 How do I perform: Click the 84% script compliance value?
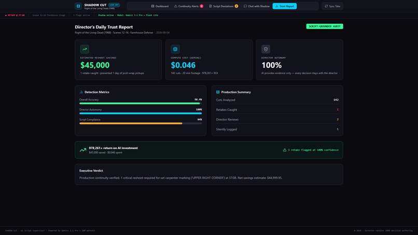pos(199,119)
